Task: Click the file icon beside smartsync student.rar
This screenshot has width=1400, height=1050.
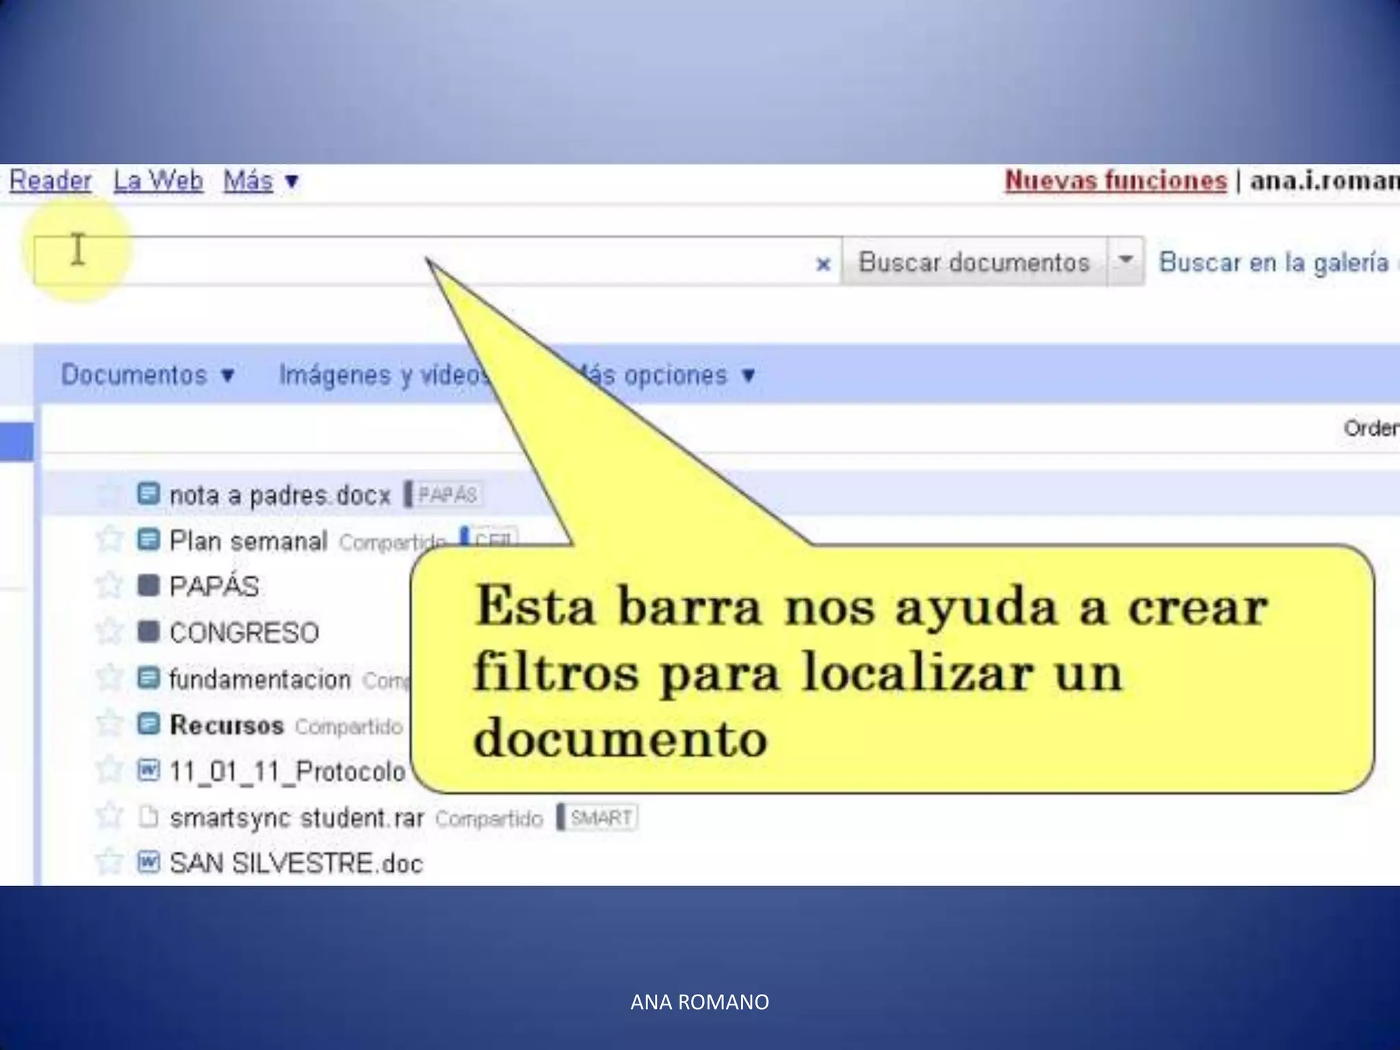Action: [148, 817]
